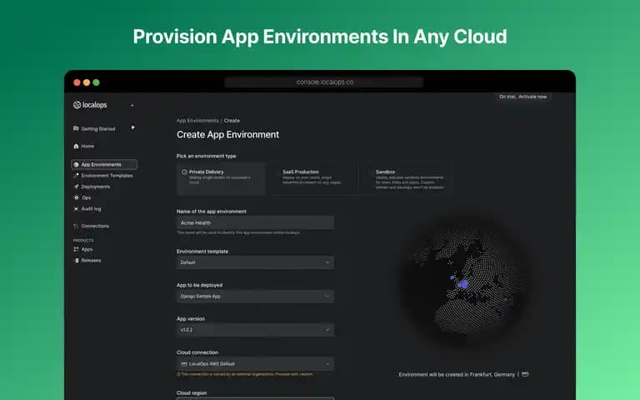The image size is (640, 400).
Task: Choose the Sandbox environment type
Action: pyautogui.click(x=406, y=178)
